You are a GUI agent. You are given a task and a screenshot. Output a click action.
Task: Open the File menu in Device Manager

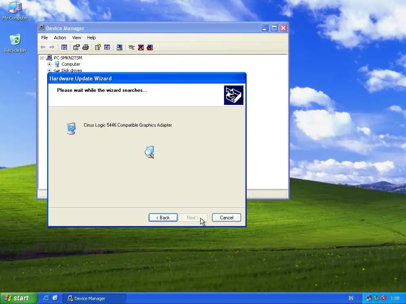pos(44,38)
